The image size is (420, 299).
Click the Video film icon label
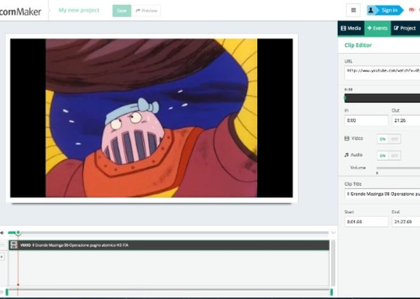(347, 139)
